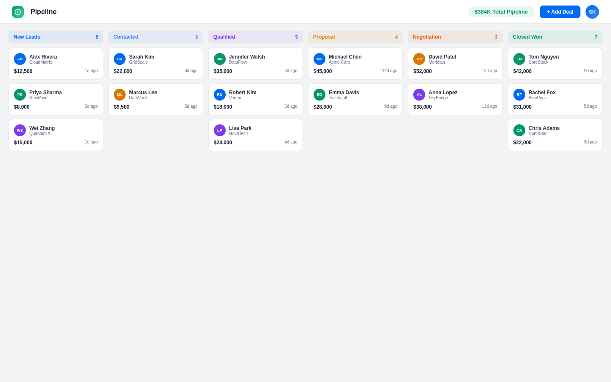Click Lisa Park's LP avatar
Viewport: 611px width, 382px height.
(x=220, y=130)
